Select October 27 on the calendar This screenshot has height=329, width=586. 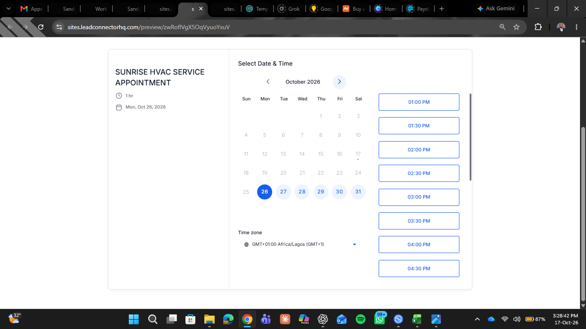pos(283,192)
